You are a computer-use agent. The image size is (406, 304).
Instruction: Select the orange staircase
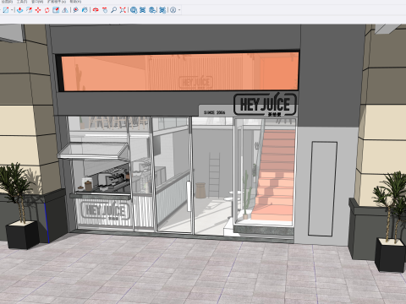275,176
